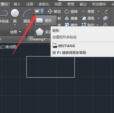
Task: Open the Arc (圆弧) options arrow
Action: pyautogui.click(x=27, y=25)
